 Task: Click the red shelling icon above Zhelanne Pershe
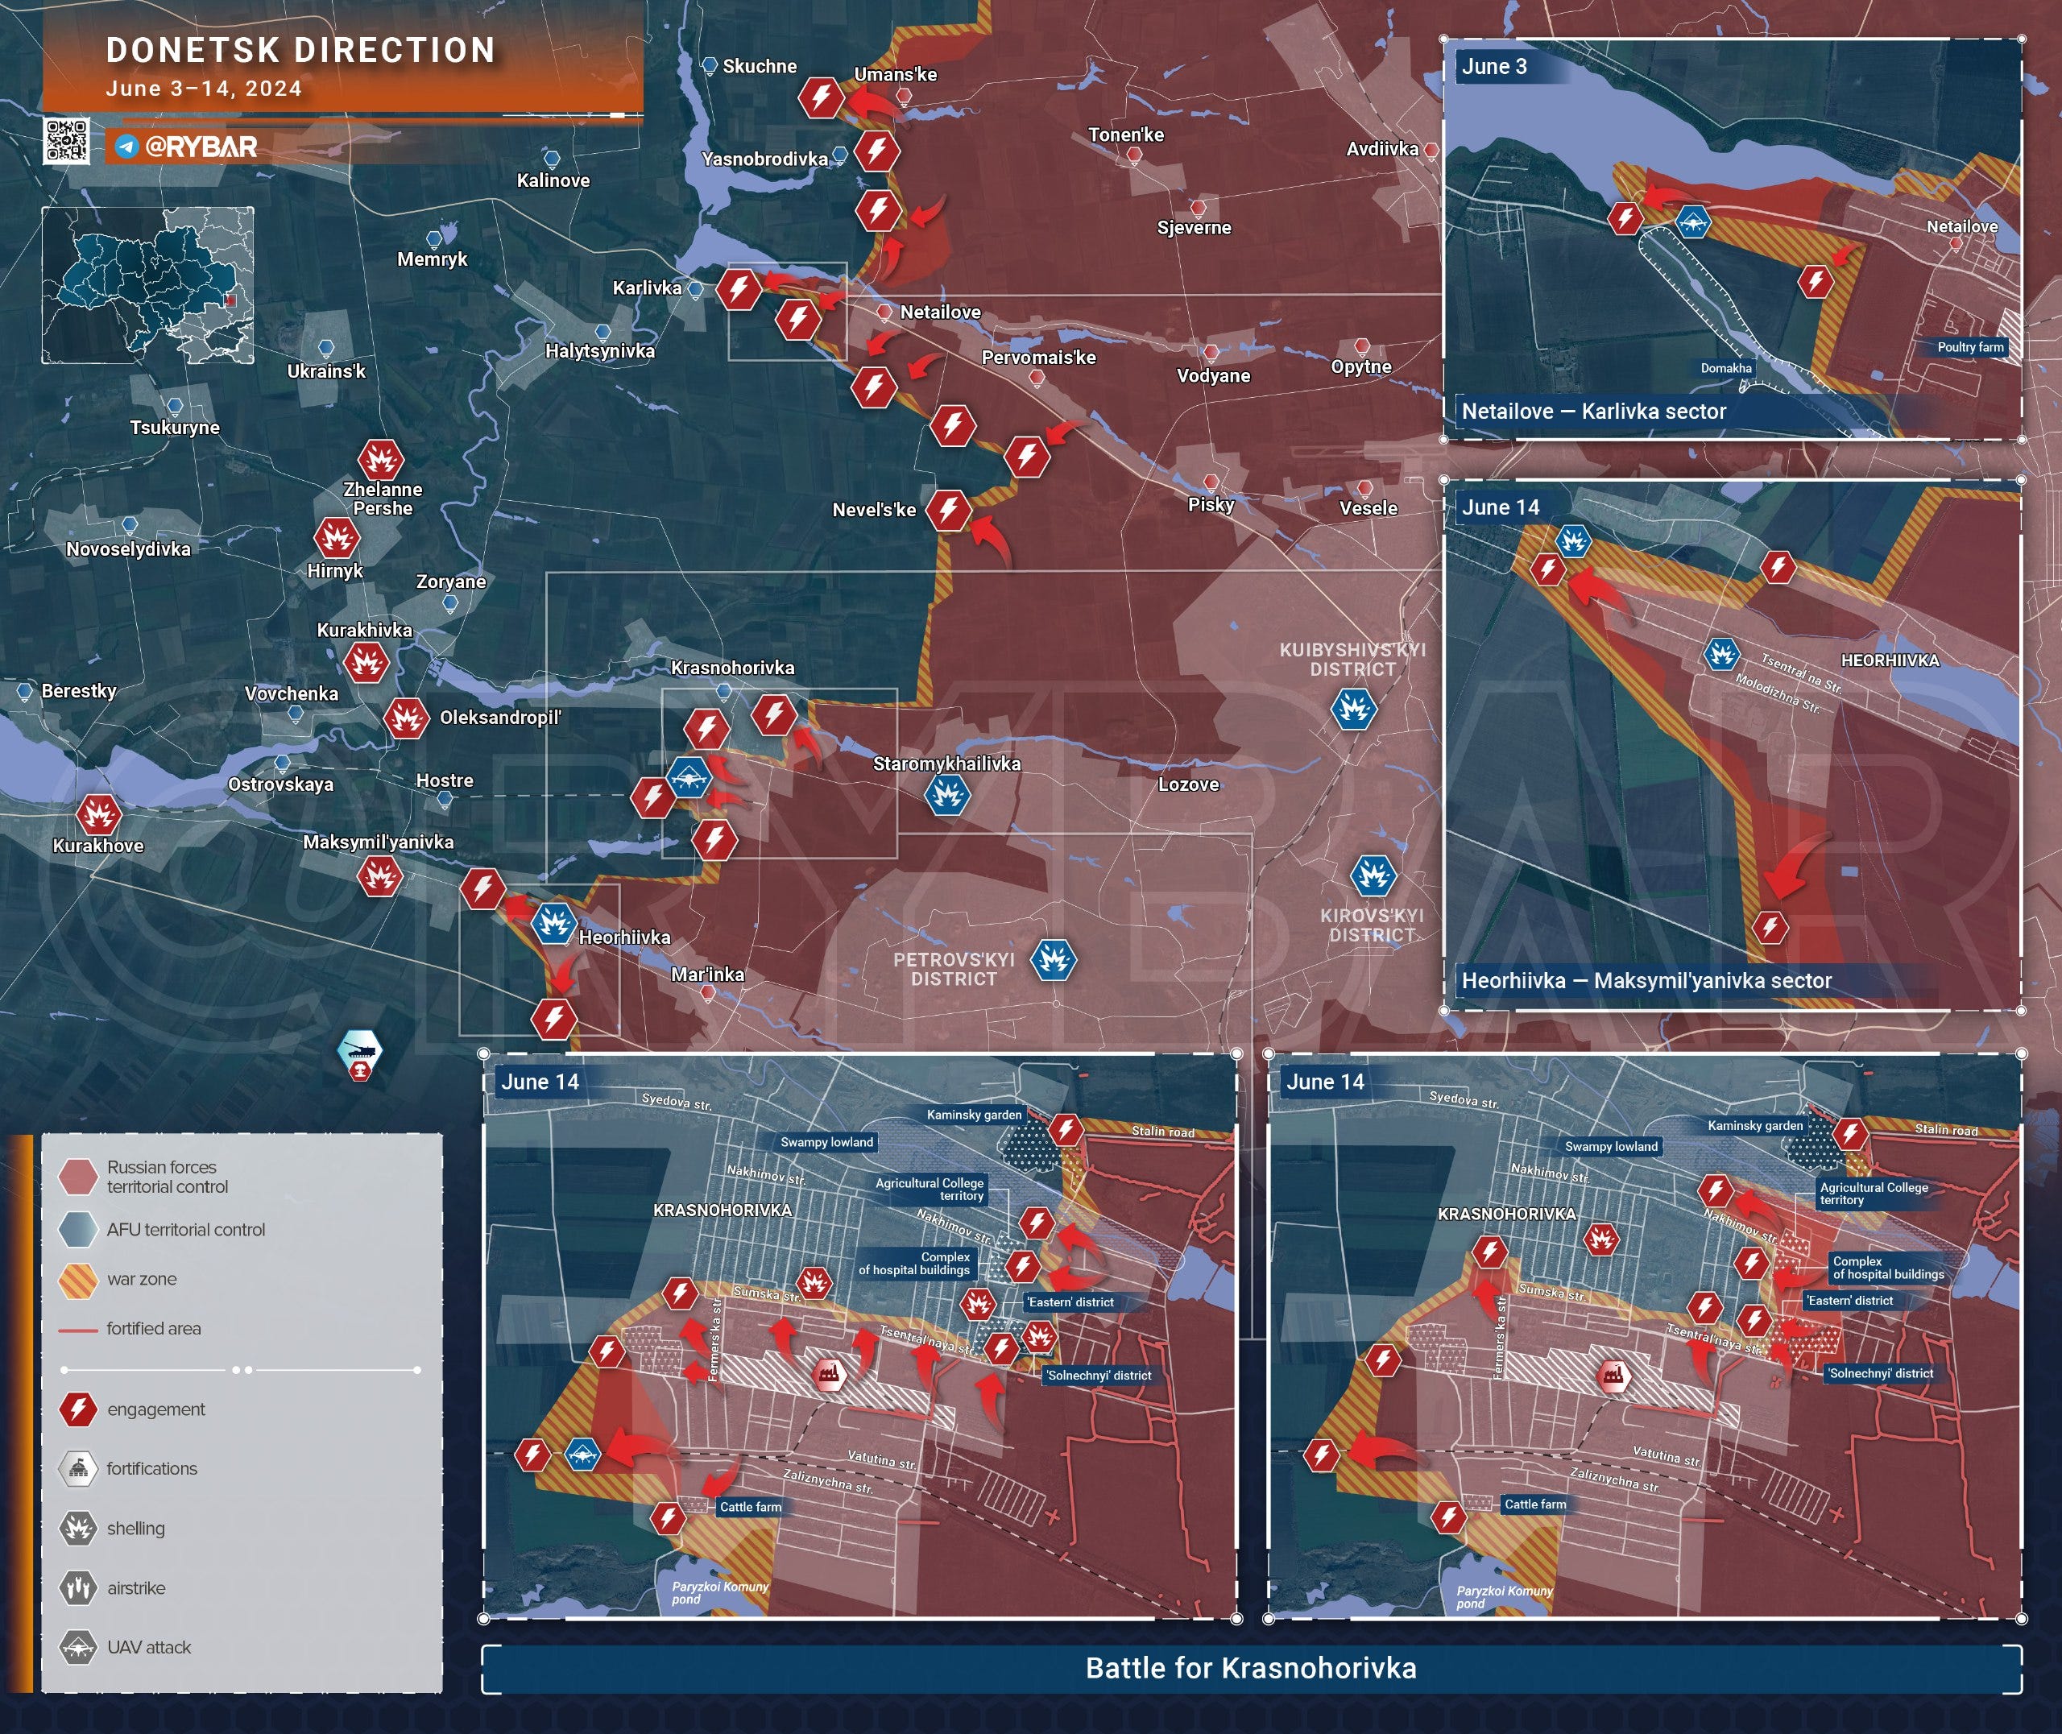pyautogui.click(x=380, y=460)
